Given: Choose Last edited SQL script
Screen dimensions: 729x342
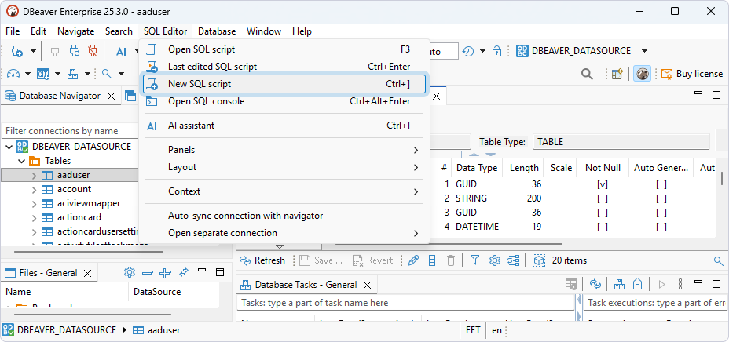Looking at the screenshot, I should [x=284, y=67].
